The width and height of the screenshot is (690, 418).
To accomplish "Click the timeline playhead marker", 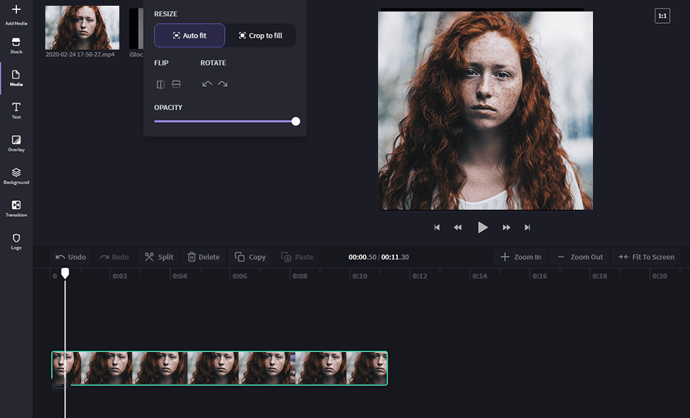I will [x=65, y=273].
